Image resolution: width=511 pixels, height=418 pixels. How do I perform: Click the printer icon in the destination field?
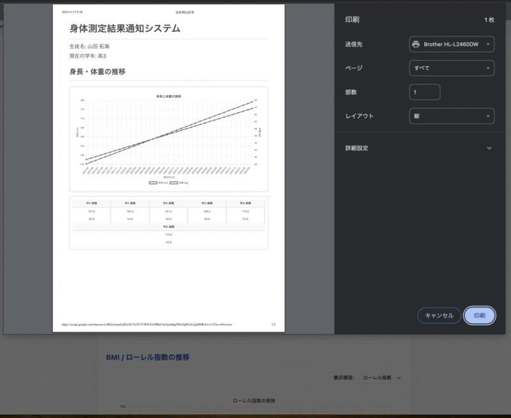[x=416, y=45]
